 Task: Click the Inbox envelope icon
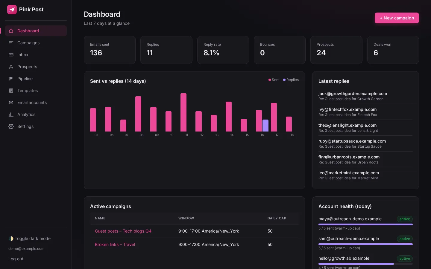coord(11,55)
